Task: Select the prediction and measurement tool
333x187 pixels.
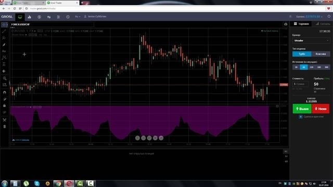Action: click(x=4, y=64)
